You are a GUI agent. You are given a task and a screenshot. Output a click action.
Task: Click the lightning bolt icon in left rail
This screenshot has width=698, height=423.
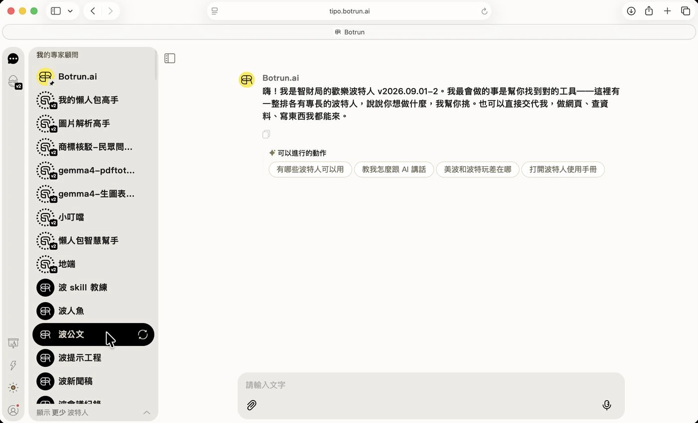[13, 365]
